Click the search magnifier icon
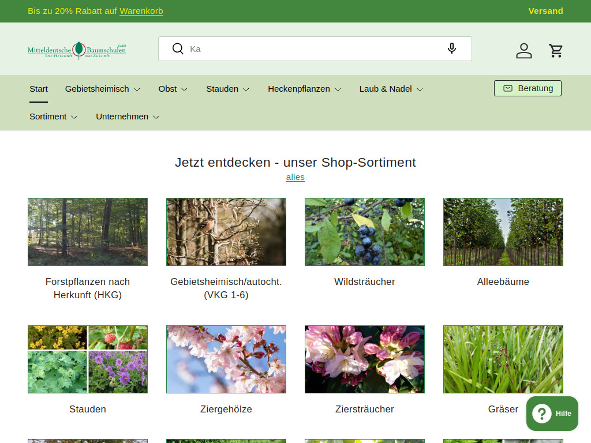Viewport: 591px width, 443px height. (x=178, y=48)
